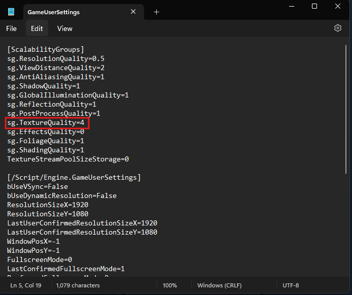Image resolution: width=352 pixels, height=295 pixels.
Task: Click the sg.ShadowQuality=1 line
Action: 44,86
